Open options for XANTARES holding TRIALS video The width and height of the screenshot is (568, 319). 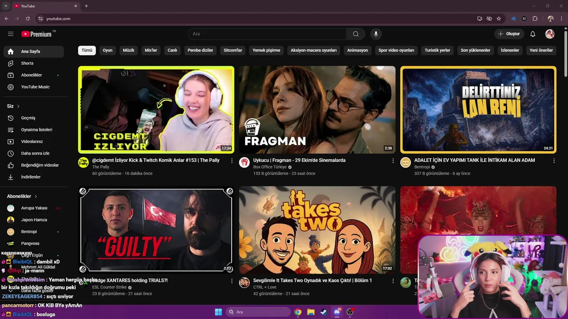232,280
